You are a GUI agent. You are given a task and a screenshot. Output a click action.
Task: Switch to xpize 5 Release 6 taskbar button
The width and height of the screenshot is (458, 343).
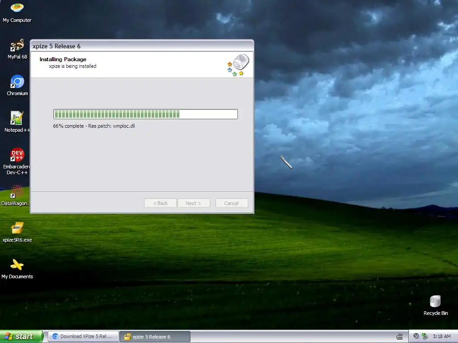[155, 337]
